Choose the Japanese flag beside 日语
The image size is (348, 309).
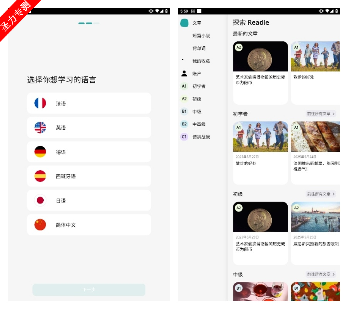tap(40, 200)
